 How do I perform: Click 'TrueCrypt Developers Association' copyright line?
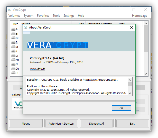(76, 93)
